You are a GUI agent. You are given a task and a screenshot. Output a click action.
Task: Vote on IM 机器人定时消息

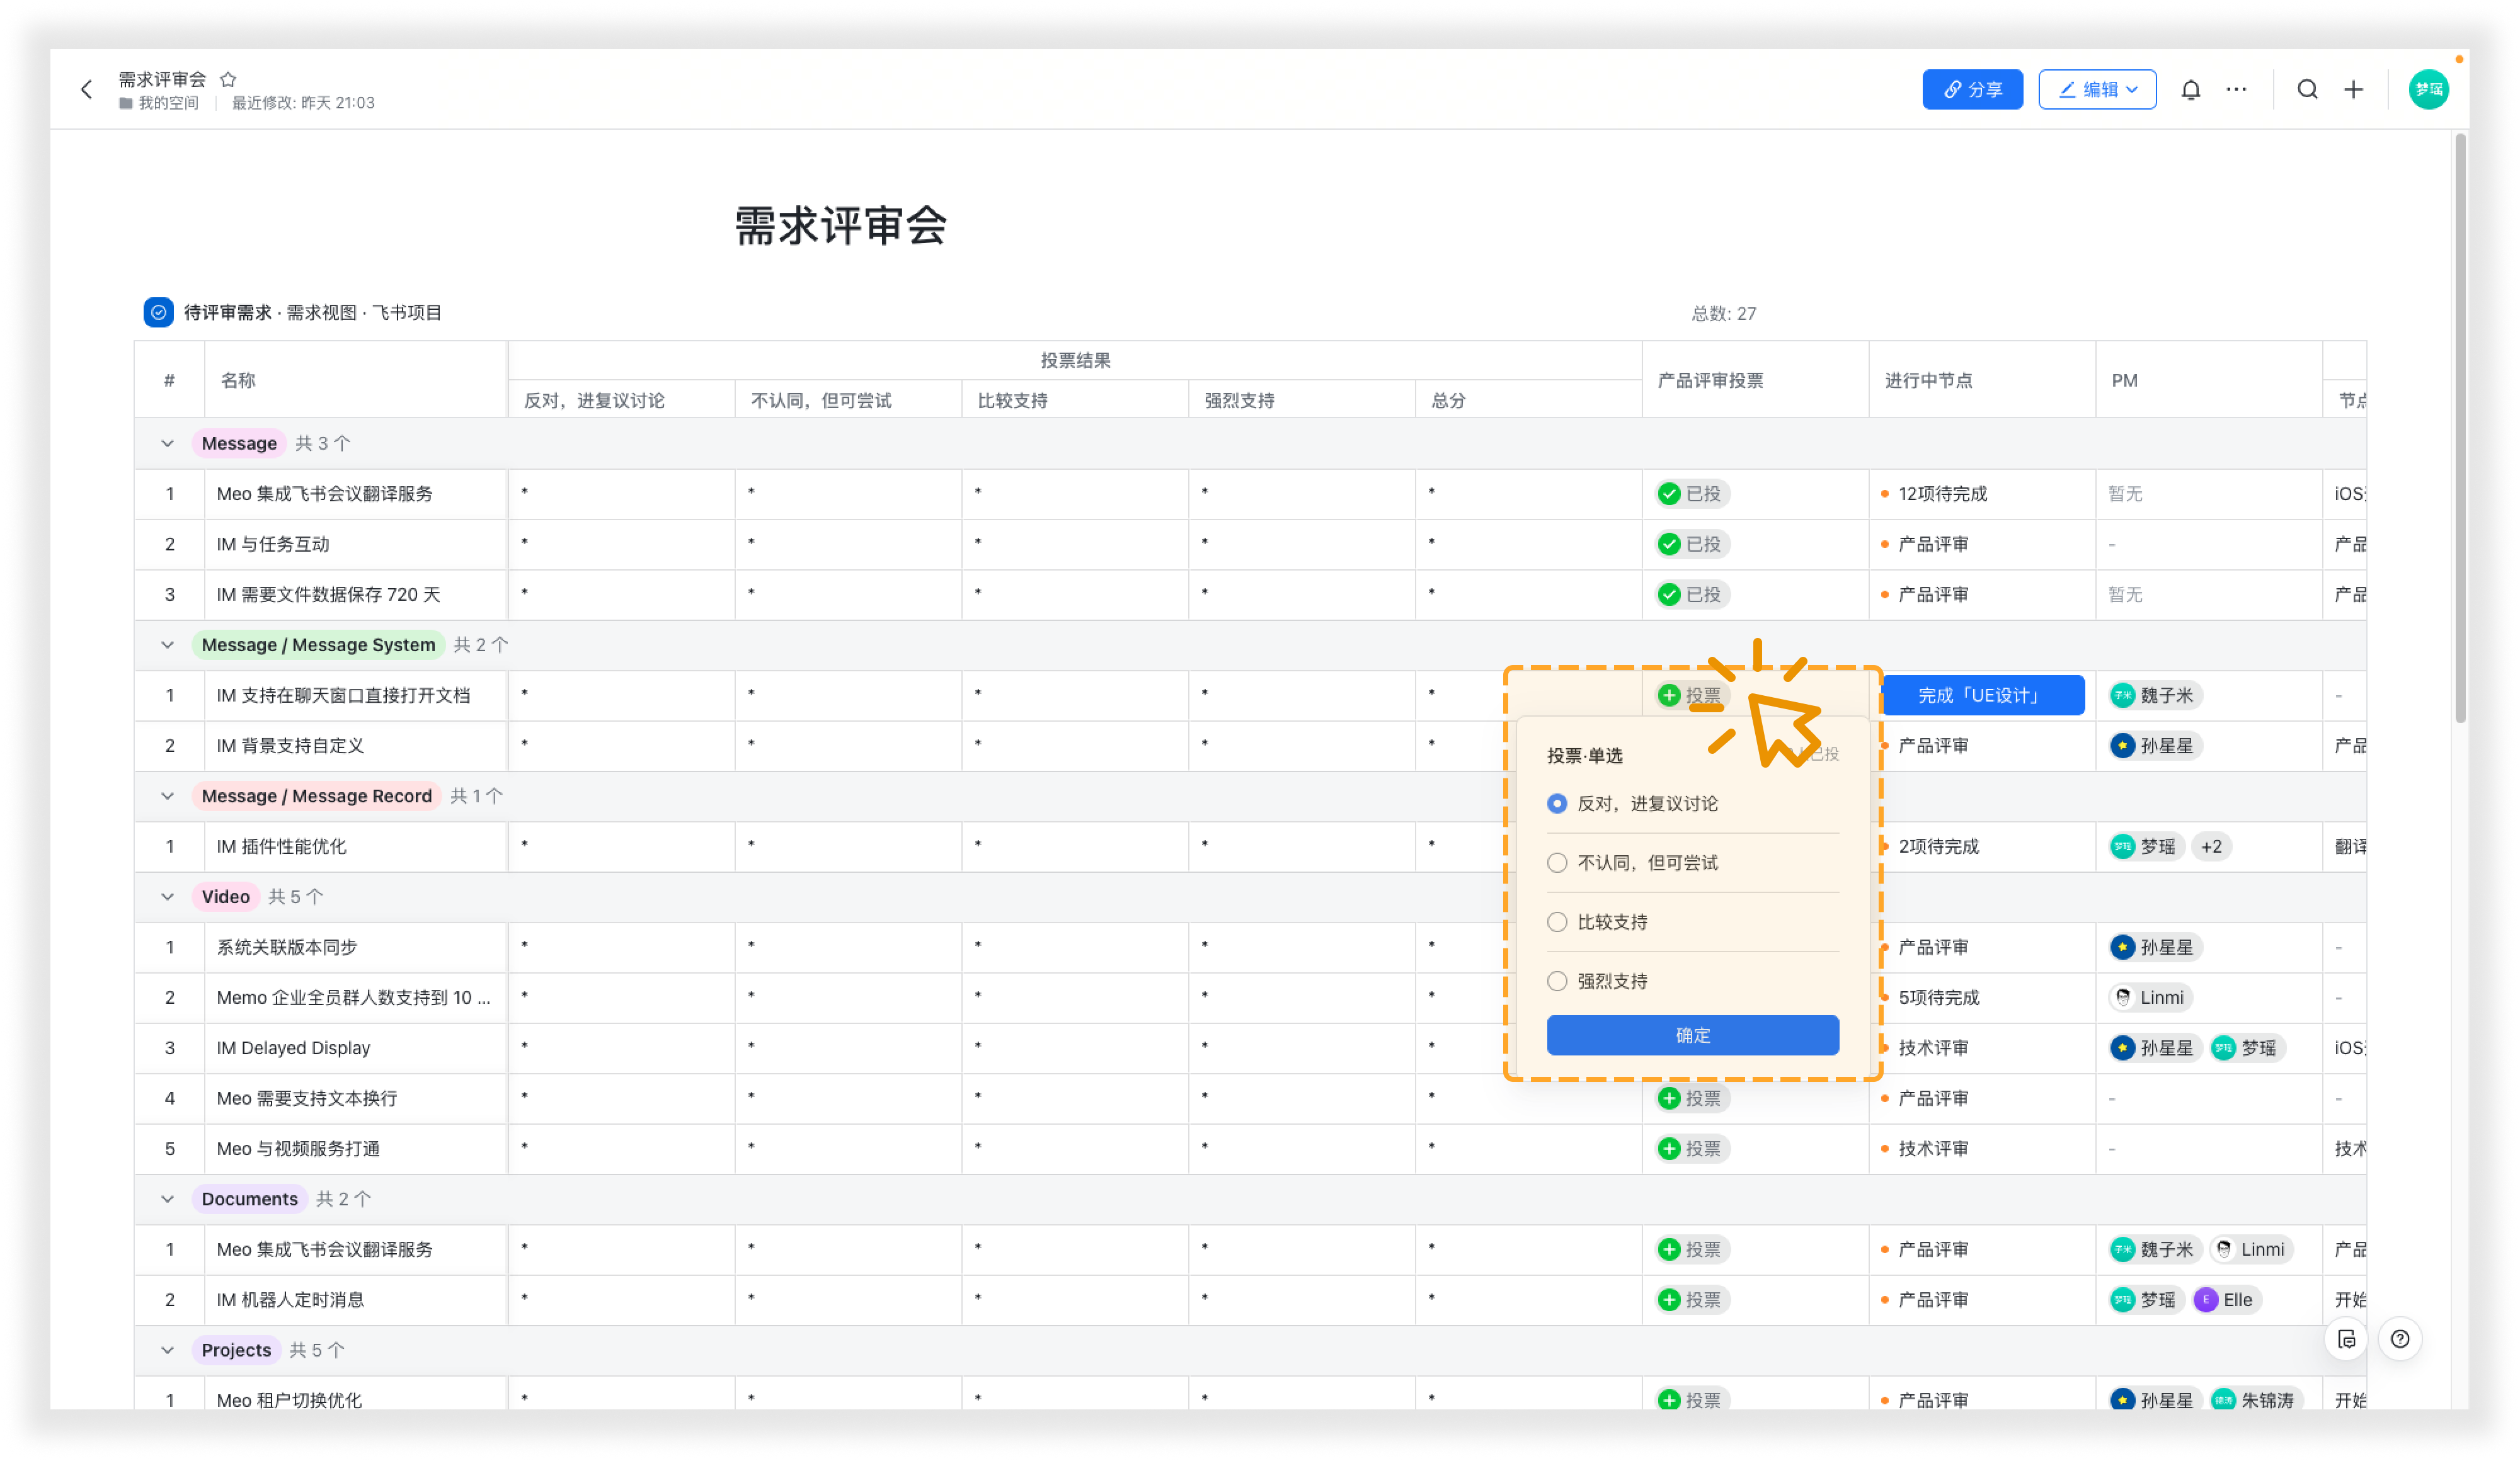pos(1692,1300)
